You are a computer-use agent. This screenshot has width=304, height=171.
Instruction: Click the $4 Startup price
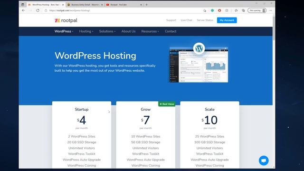[82, 120]
